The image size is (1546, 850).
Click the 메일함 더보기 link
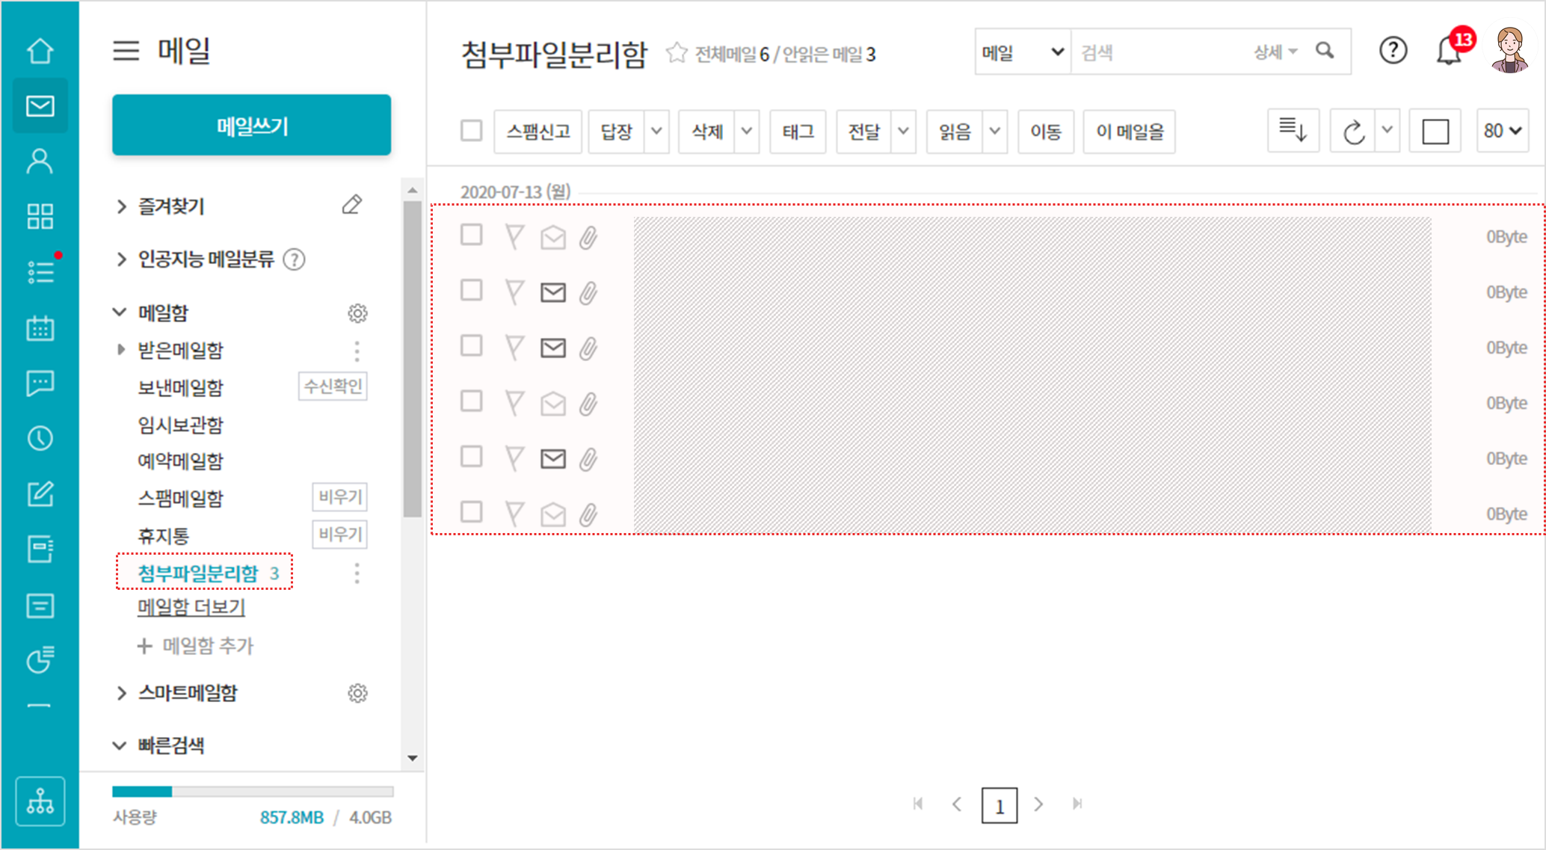click(191, 607)
